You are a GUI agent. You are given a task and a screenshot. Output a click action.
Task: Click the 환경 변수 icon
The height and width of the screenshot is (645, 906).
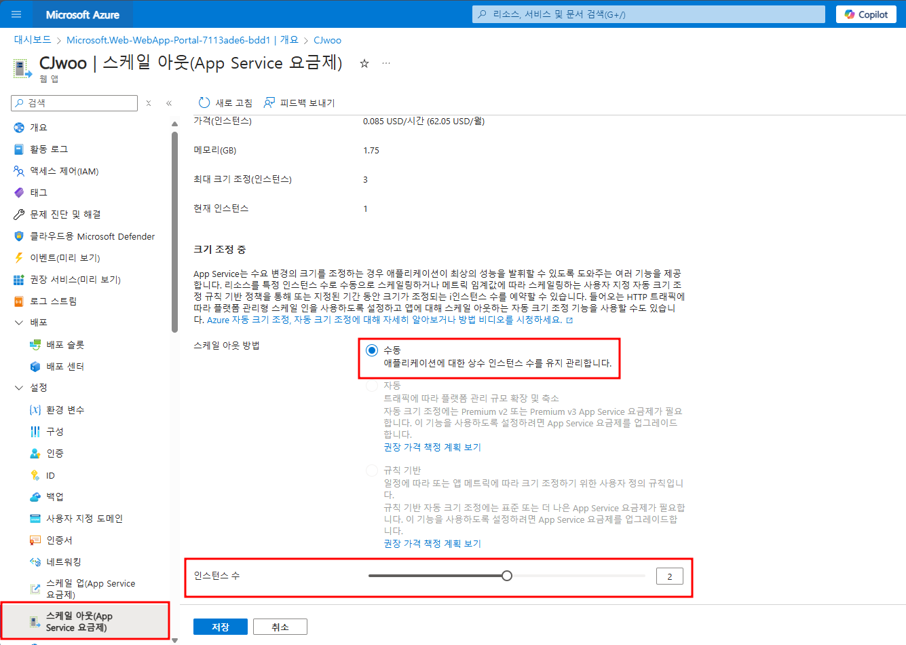pyautogui.click(x=35, y=410)
